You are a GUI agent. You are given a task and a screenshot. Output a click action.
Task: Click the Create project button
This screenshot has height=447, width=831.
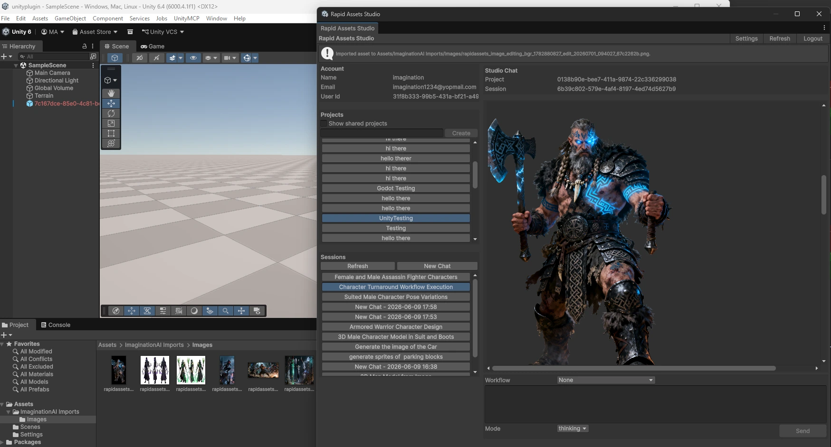click(x=461, y=133)
